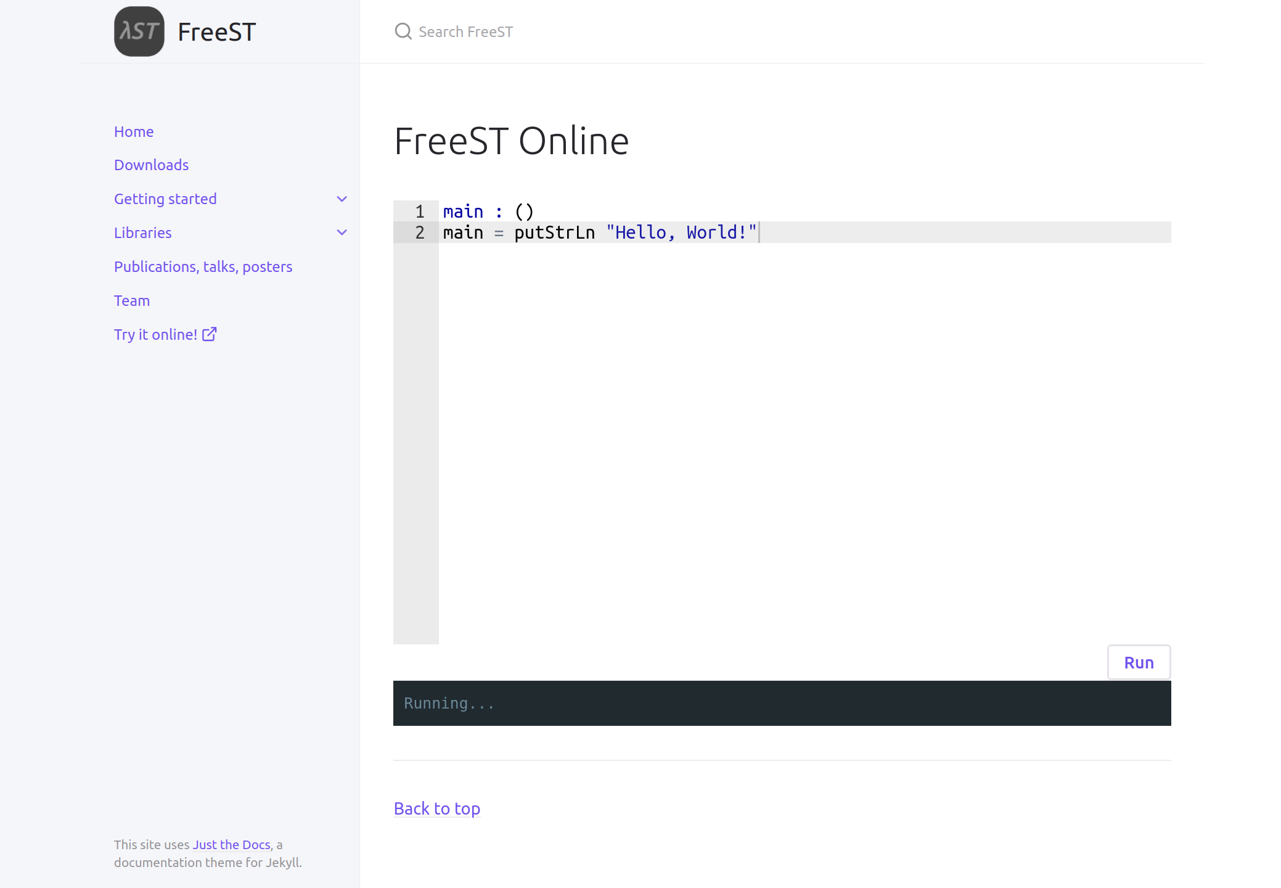Select the Team menu item
1281x888 pixels.
point(131,300)
